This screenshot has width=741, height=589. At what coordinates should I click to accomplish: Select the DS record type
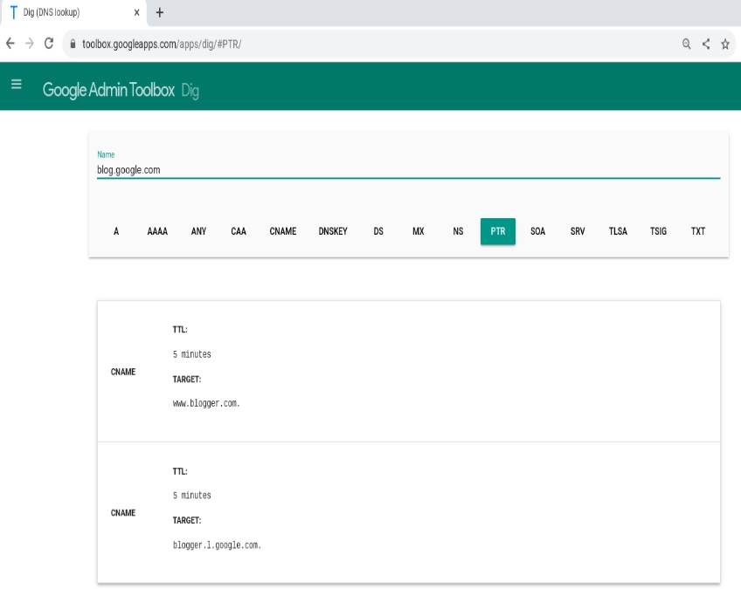pos(378,231)
